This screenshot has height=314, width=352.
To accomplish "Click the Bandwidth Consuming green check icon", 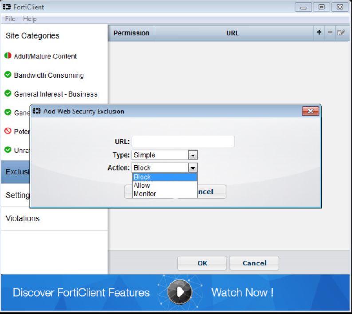I will (8, 75).
